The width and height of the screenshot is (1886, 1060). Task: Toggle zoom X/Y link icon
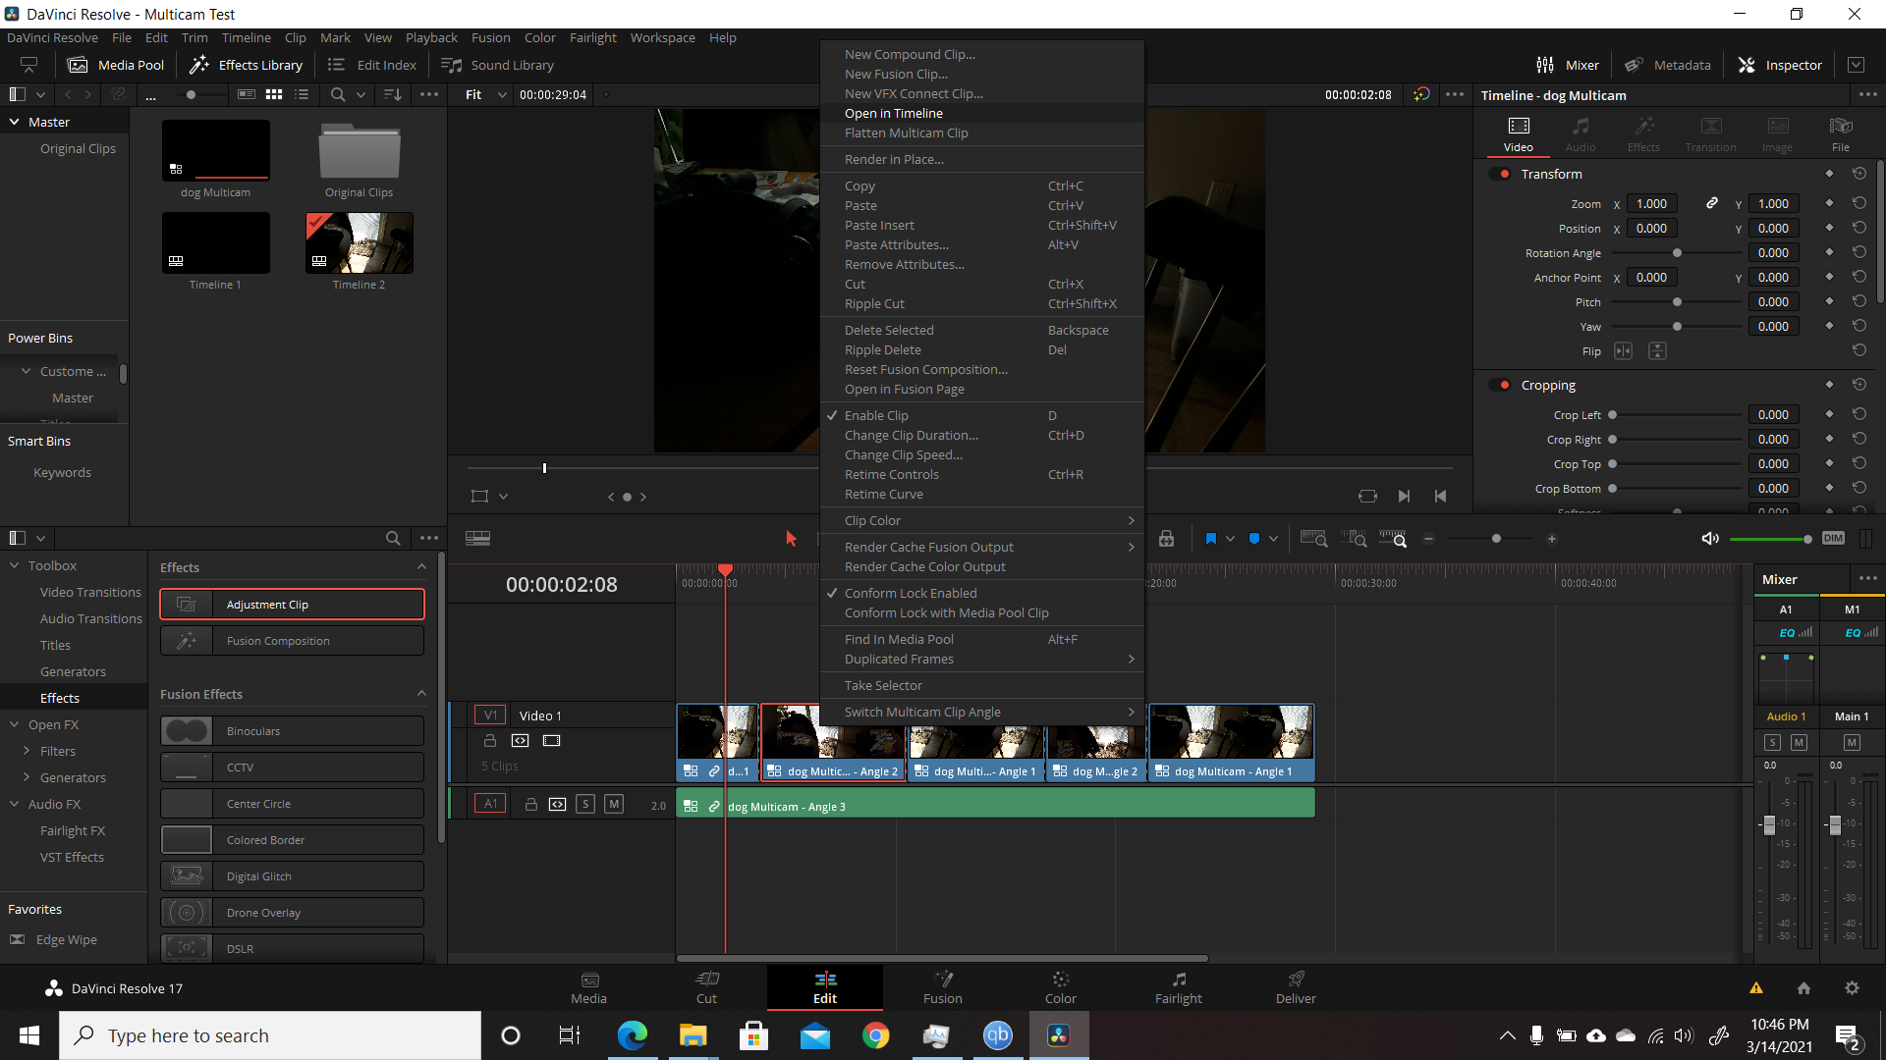point(1712,203)
